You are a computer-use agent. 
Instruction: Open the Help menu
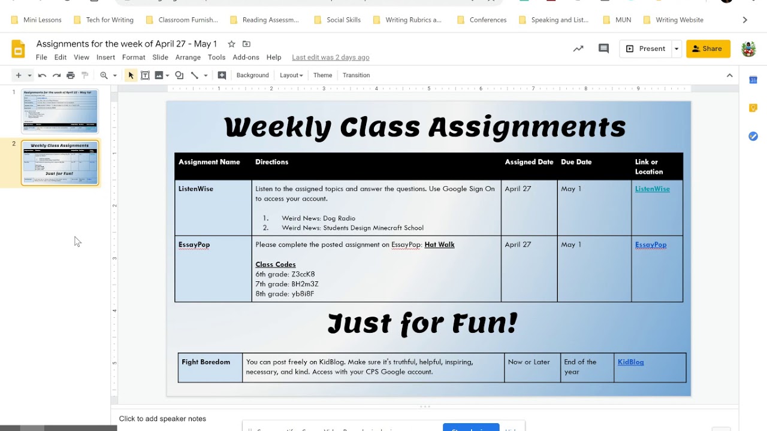point(274,57)
